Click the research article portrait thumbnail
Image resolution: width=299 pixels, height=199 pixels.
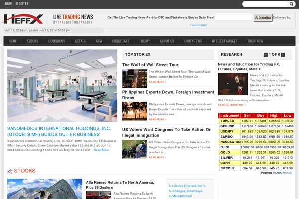pos(233,84)
